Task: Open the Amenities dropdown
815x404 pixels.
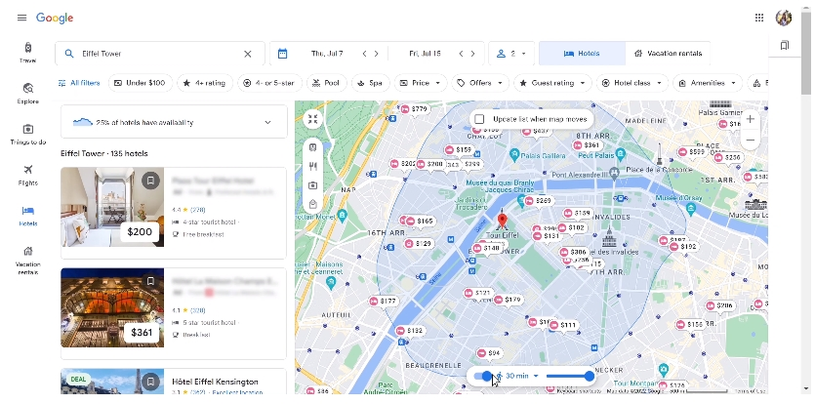Action: (x=708, y=83)
